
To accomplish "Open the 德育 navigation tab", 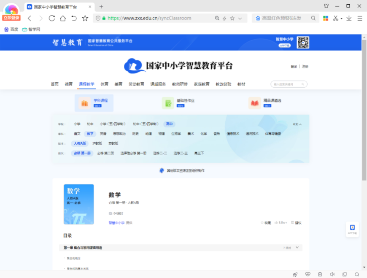I will [69, 84].
